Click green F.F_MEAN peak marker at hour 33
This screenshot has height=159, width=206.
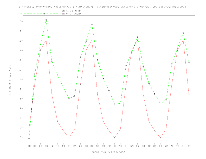click(x=92, y=24)
